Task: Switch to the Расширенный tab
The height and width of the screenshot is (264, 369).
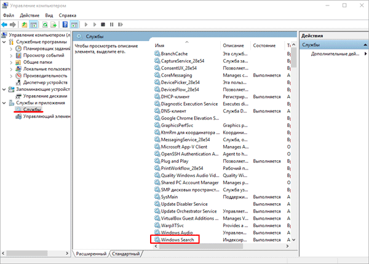Action: point(91,254)
